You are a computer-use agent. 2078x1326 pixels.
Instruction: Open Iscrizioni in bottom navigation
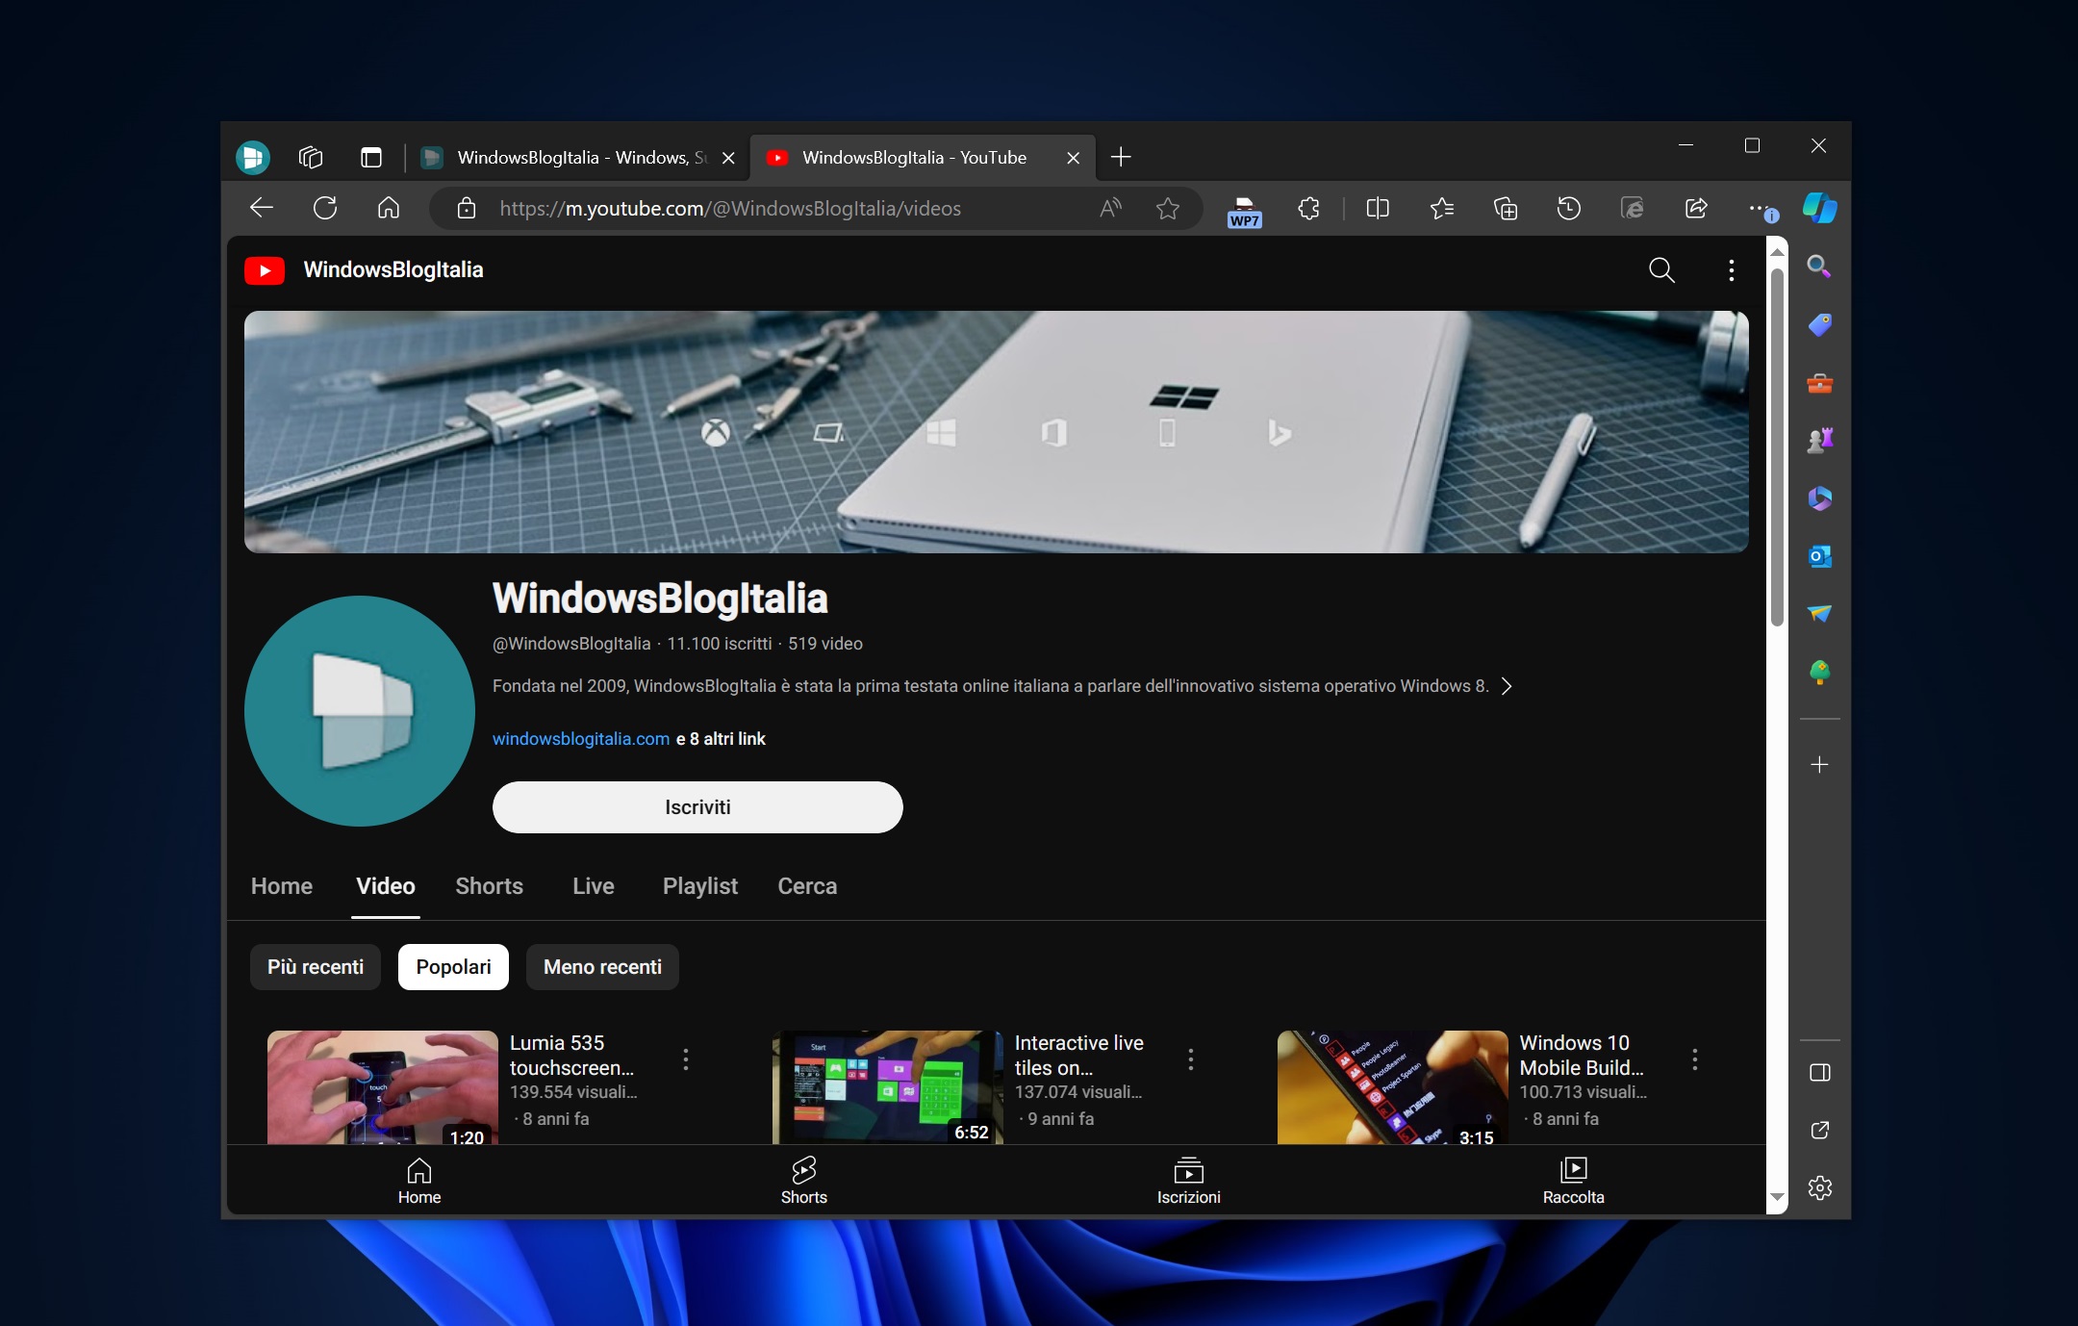[x=1189, y=1181]
